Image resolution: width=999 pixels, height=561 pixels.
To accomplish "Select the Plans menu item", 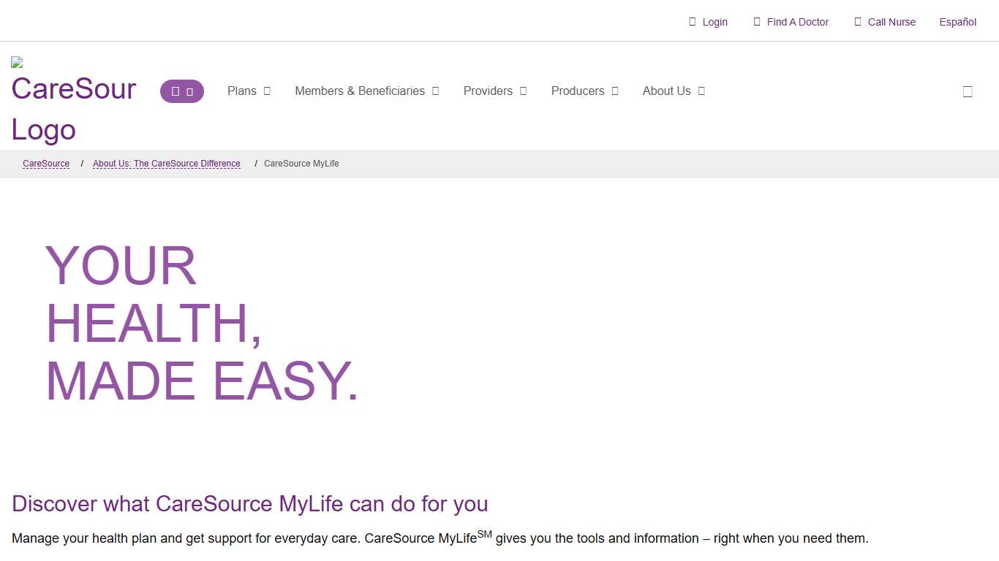I will pos(241,91).
